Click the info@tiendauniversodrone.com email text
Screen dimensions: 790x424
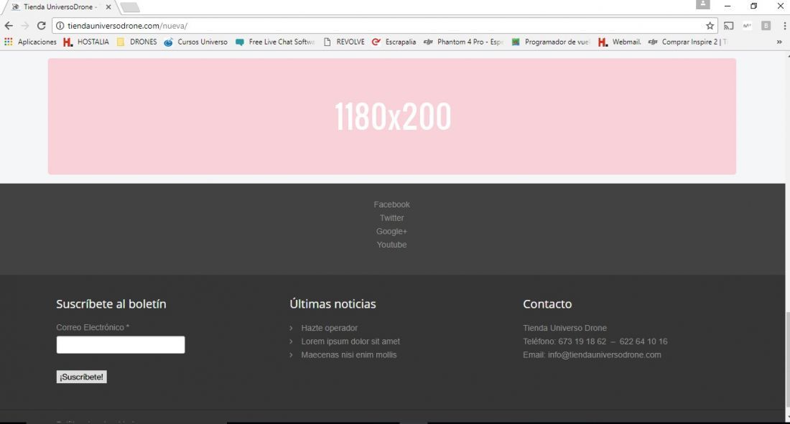tap(605, 355)
